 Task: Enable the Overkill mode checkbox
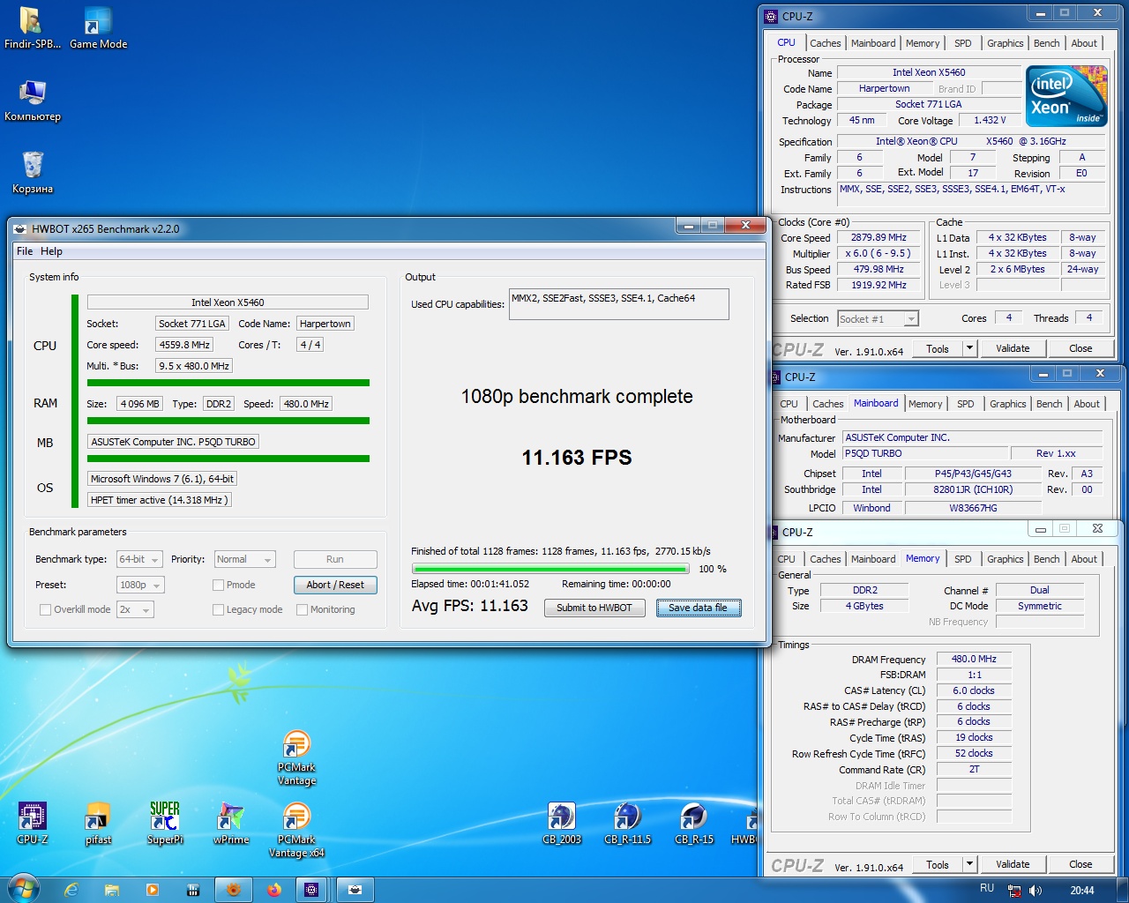point(45,609)
